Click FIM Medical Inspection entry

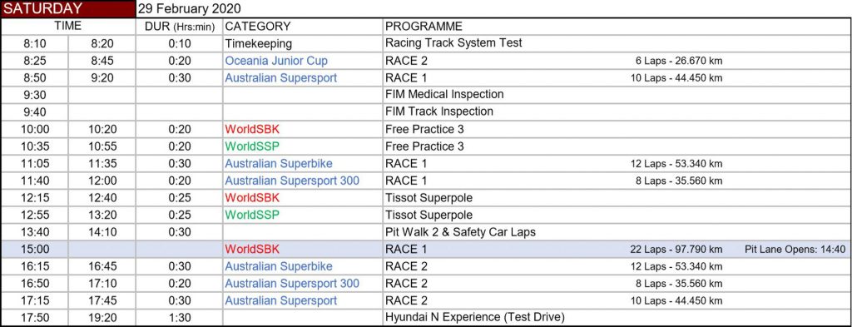coord(444,95)
